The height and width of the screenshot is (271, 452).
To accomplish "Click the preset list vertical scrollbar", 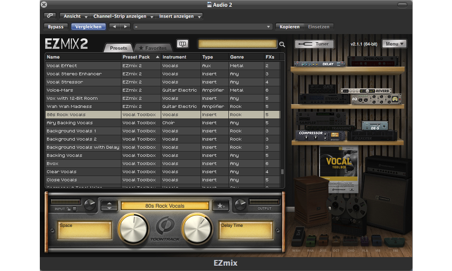I will (282, 172).
